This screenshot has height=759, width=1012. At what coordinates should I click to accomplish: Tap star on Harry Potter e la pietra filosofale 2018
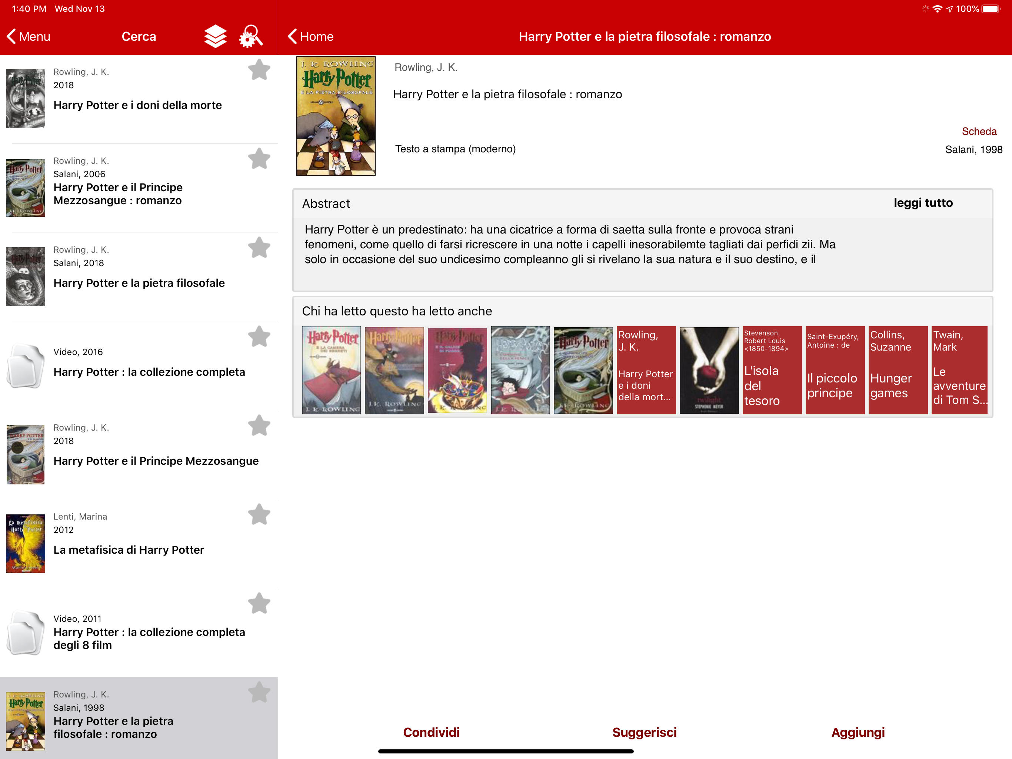[259, 248]
